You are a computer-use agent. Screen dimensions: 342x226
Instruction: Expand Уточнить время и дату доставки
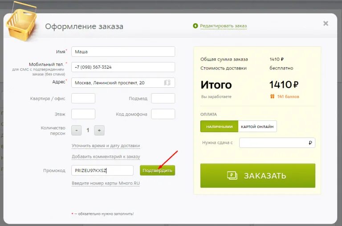106,146
